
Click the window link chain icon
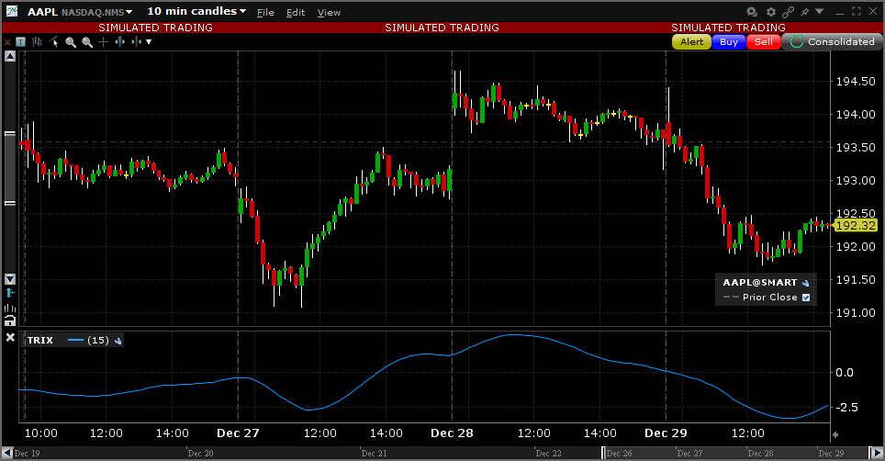tap(789, 12)
